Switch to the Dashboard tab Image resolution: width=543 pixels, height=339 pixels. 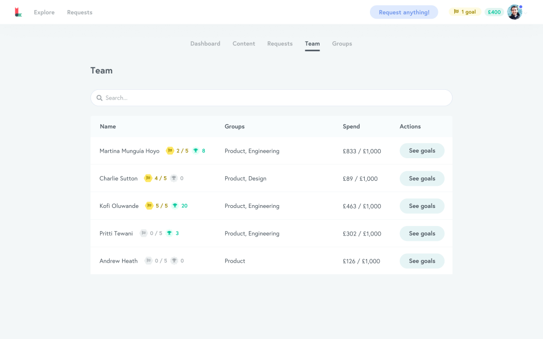click(x=205, y=44)
